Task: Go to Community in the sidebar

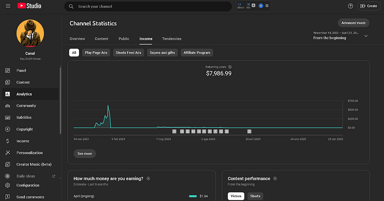Action: click(x=30, y=105)
